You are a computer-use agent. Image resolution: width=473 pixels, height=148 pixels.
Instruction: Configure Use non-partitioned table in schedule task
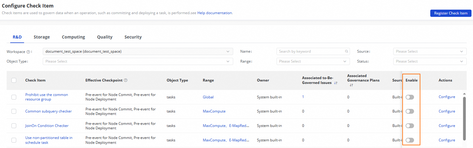point(447,140)
